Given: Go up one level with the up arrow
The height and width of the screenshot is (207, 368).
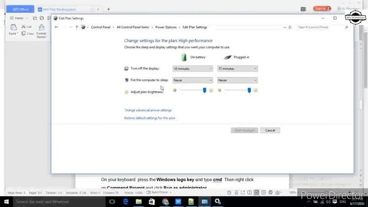Looking at the screenshot, I should 76,27.
